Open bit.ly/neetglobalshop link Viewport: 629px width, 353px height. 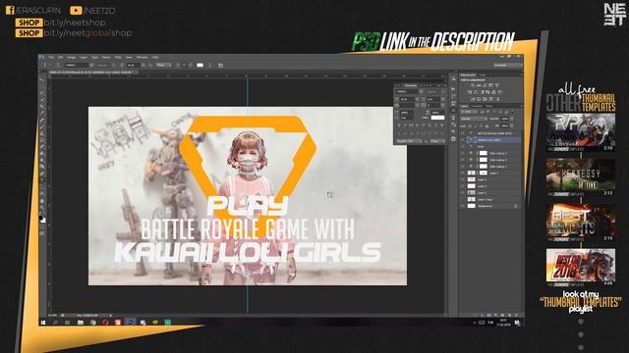[x=87, y=32]
